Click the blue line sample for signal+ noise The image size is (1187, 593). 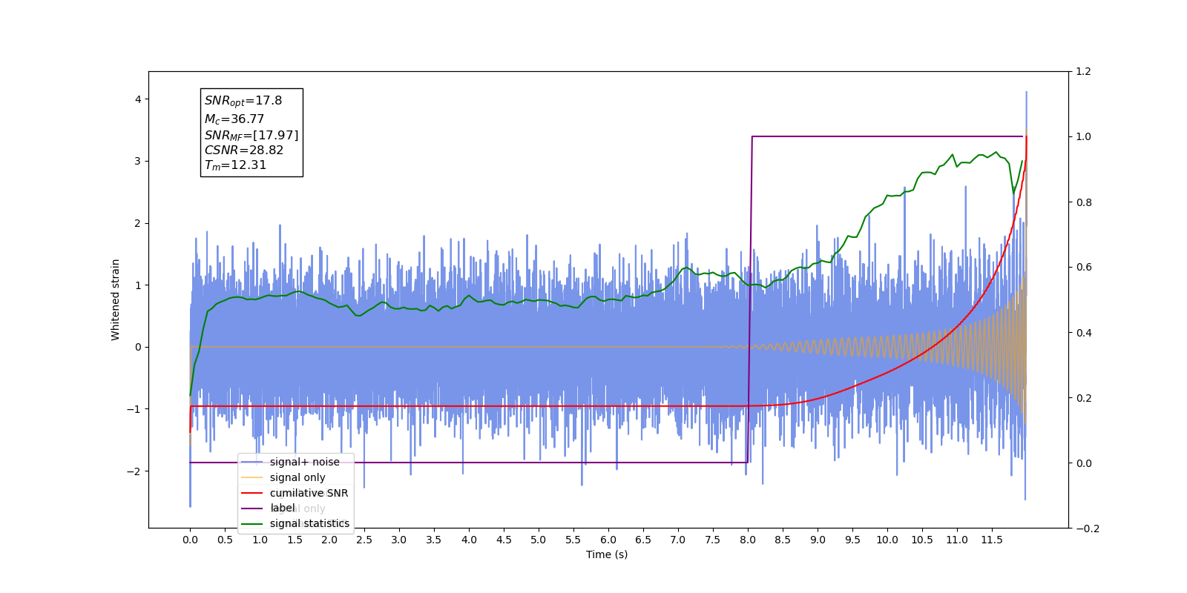252,462
